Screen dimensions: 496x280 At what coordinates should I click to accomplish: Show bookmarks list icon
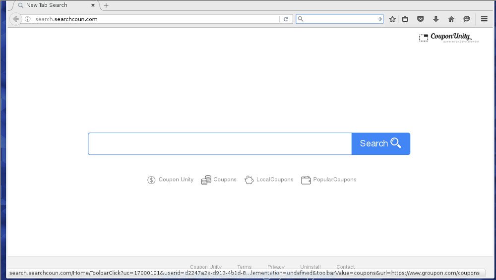(405, 19)
